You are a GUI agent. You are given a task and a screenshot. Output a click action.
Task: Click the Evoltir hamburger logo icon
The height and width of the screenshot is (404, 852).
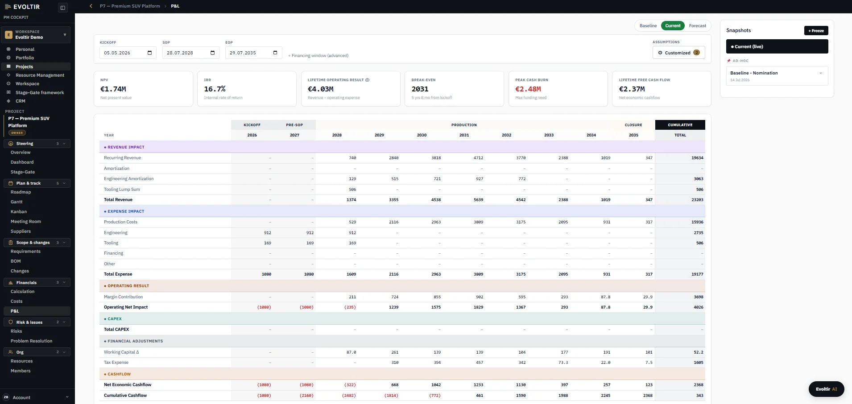click(8, 7)
